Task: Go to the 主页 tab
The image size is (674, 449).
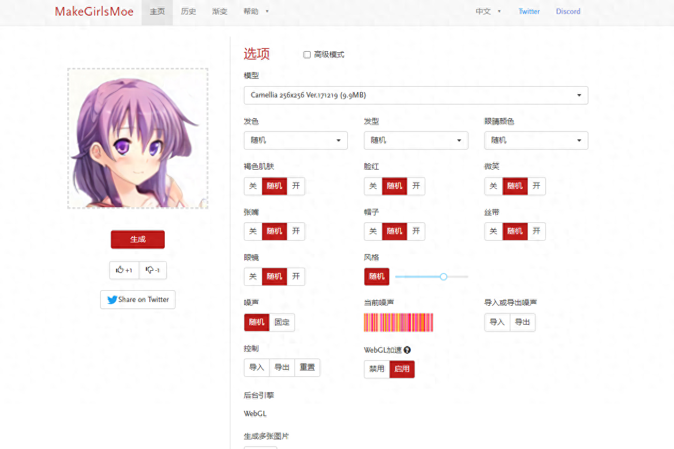Action: tap(157, 12)
